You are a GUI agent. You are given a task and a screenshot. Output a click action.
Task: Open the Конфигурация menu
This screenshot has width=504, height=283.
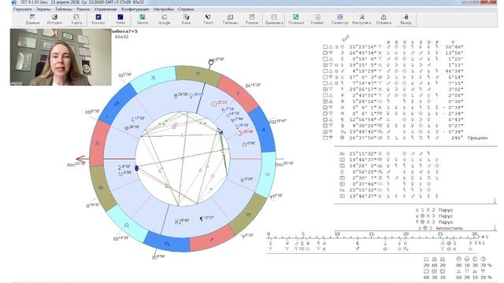(x=135, y=9)
